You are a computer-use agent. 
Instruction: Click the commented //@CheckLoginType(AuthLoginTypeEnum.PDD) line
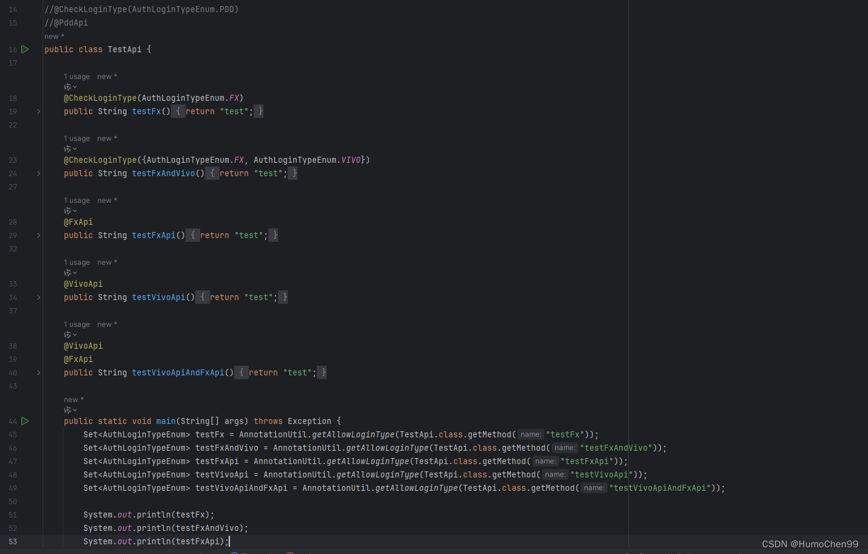point(142,9)
